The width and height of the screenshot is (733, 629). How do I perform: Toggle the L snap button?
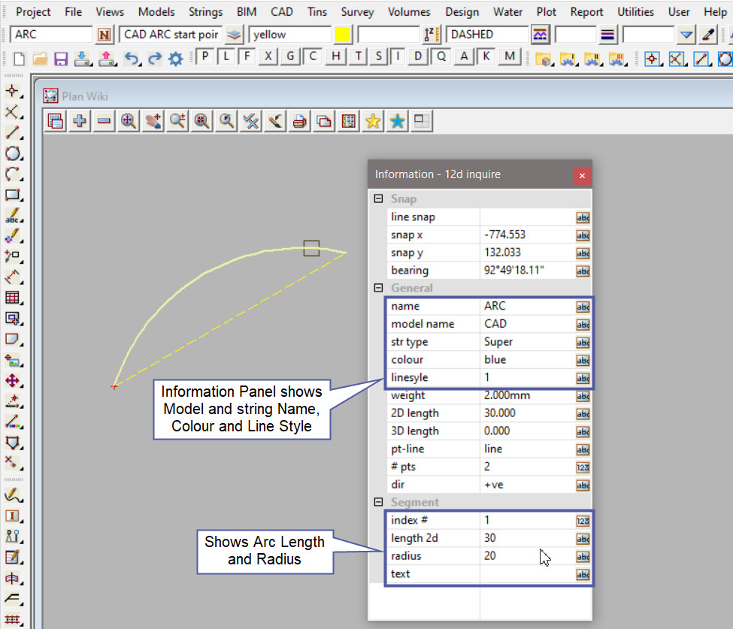pos(226,56)
